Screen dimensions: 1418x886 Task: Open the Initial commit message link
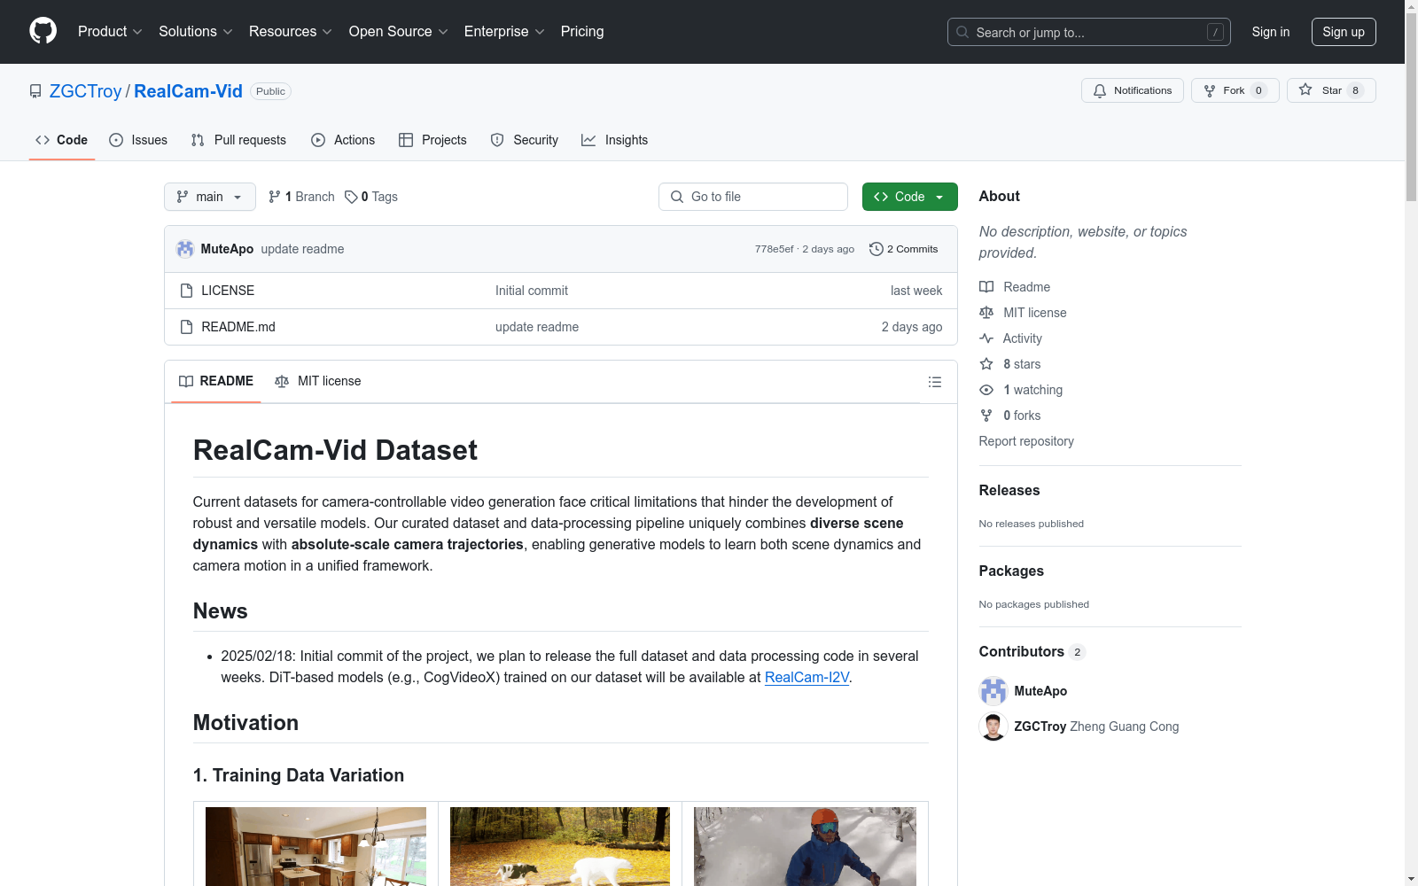(x=532, y=291)
